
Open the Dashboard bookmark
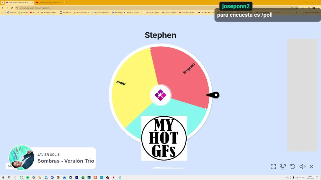click(117, 12)
